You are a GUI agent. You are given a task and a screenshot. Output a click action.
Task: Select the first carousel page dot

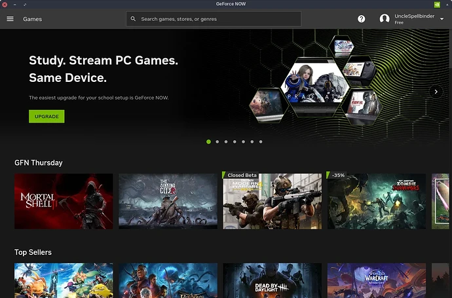click(209, 141)
